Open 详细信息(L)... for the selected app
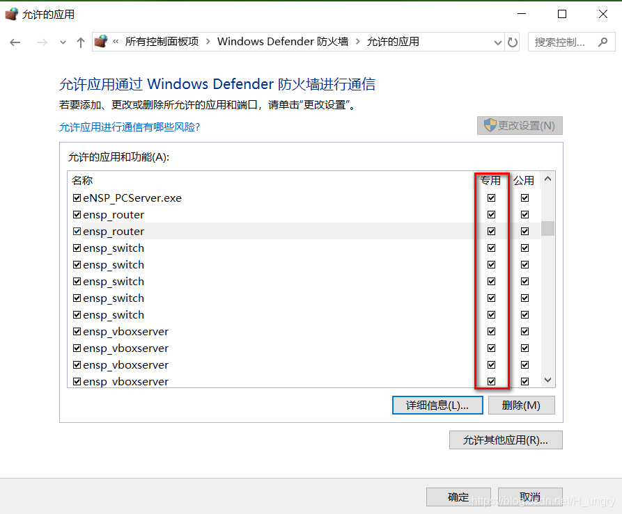 coord(437,405)
